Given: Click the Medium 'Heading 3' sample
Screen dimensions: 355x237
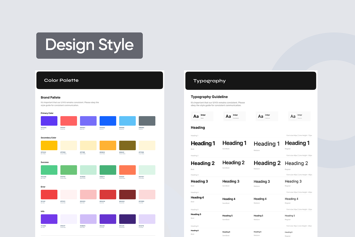Looking at the screenshot, I should [x=262, y=182].
